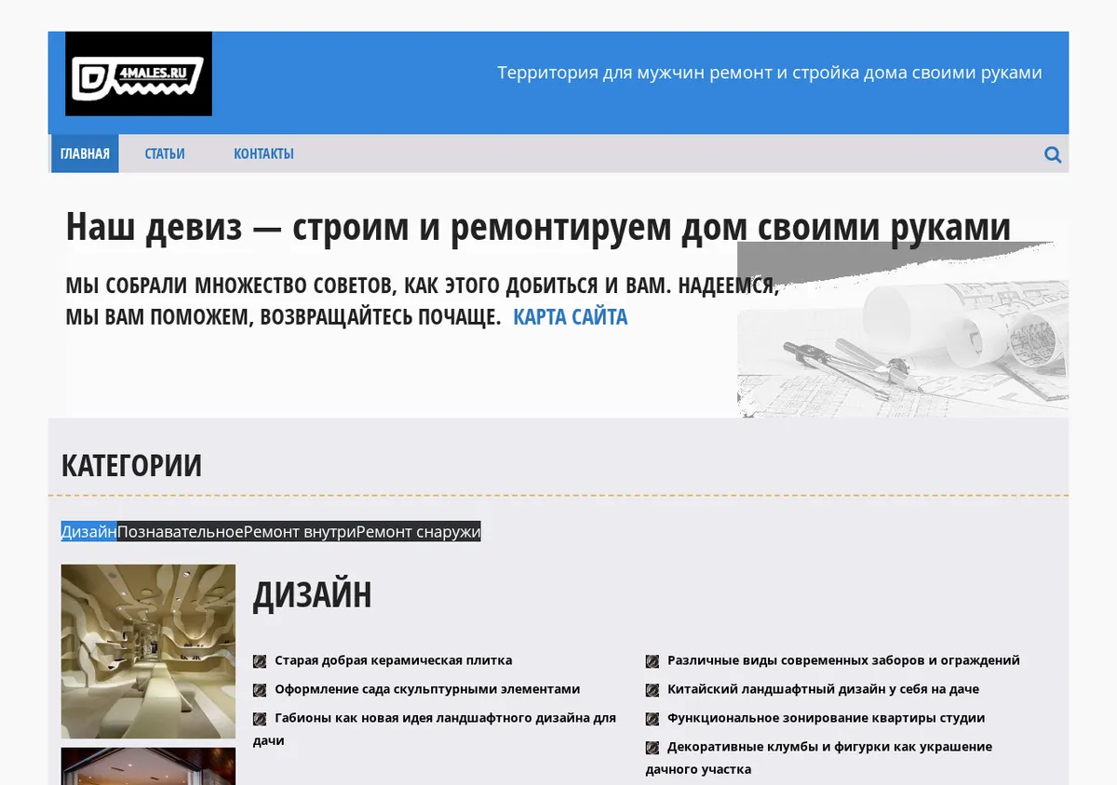Click the 4MALES.RU site logo
This screenshot has width=1117, height=785.
[x=139, y=73]
